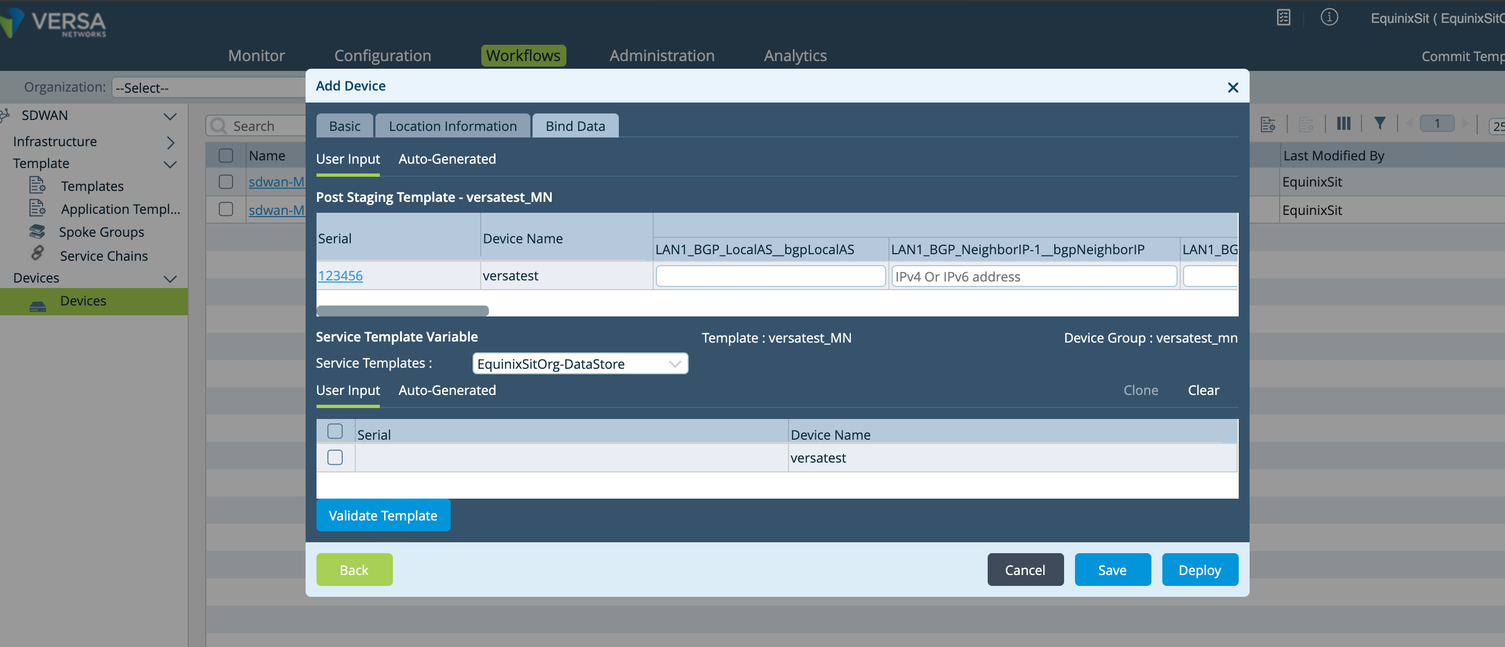
Task: Open the Workflows menu
Action: (523, 56)
